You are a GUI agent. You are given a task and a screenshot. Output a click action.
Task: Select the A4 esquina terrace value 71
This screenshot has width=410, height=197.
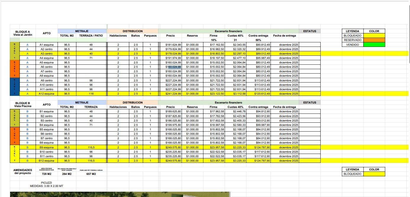pyautogui.click(x=91, y=58)
